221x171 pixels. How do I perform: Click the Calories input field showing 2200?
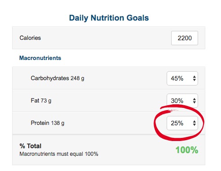coord(185,38)
